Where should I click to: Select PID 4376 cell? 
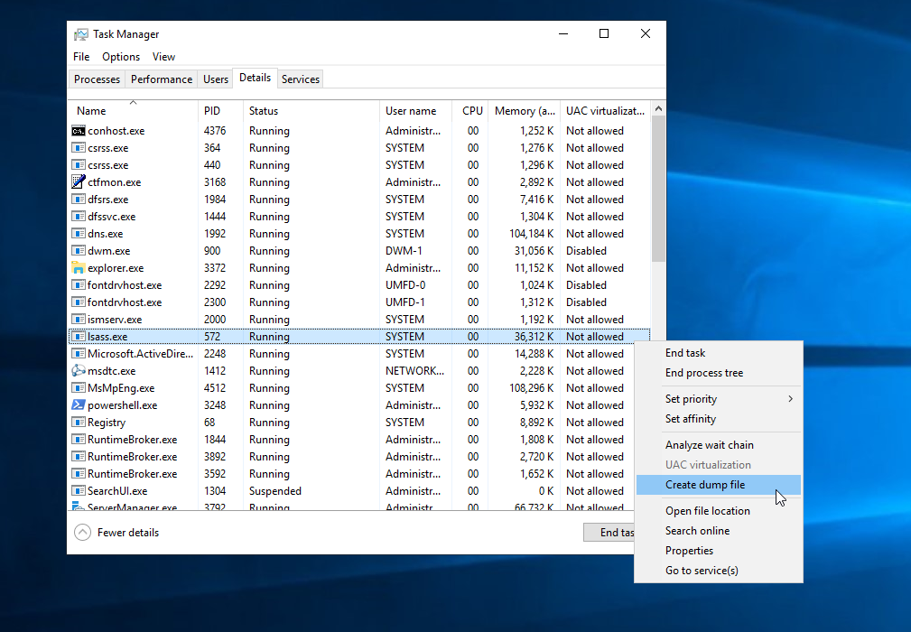coord(214,131)
